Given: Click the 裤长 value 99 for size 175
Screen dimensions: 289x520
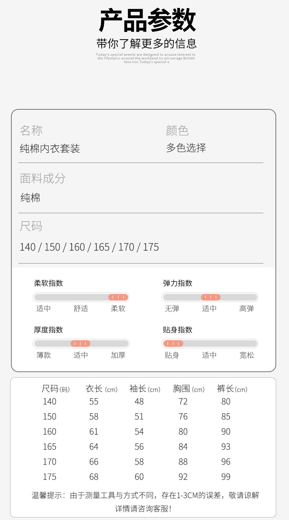Looking at the screenshot, I should tap(226, 477).
